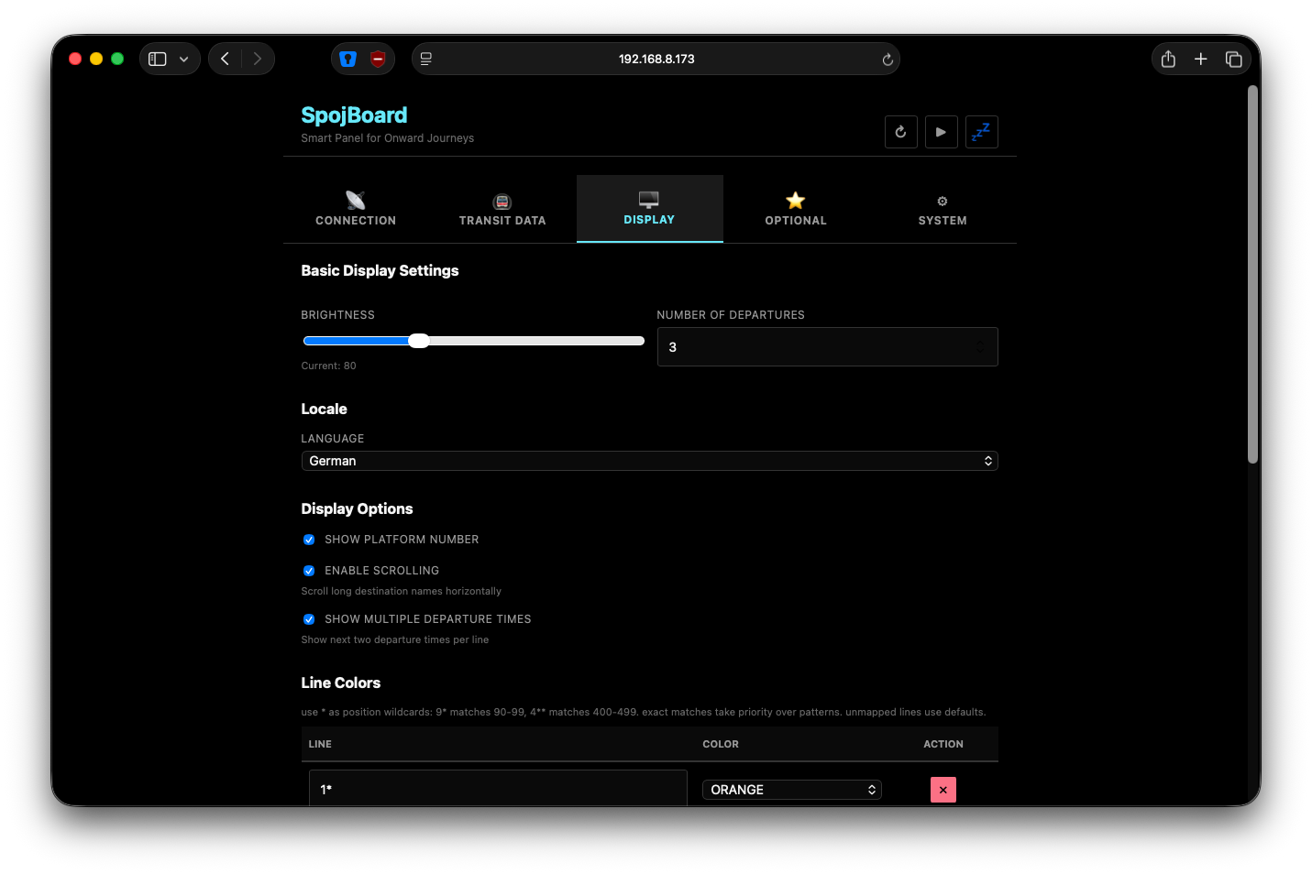Delete the 1* line color row

943,790
